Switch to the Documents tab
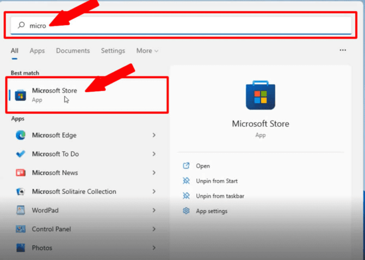 pos(73,50)
